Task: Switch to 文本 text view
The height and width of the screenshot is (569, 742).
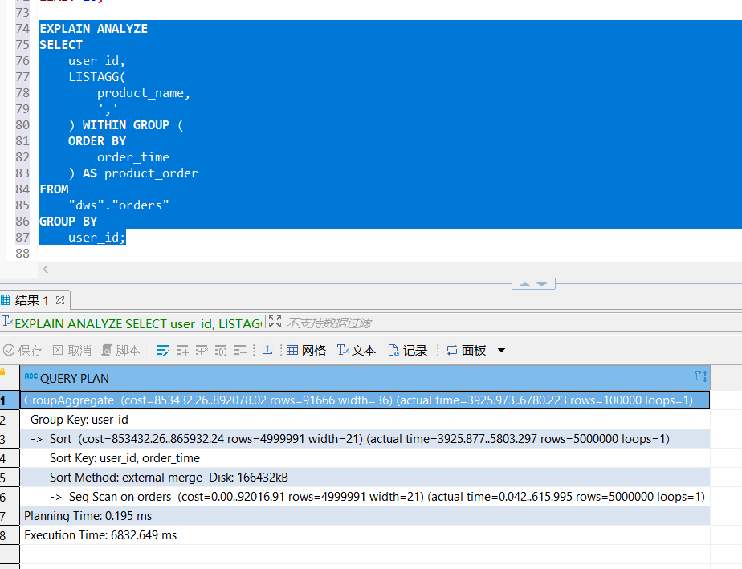Action: tap(357, 350)
